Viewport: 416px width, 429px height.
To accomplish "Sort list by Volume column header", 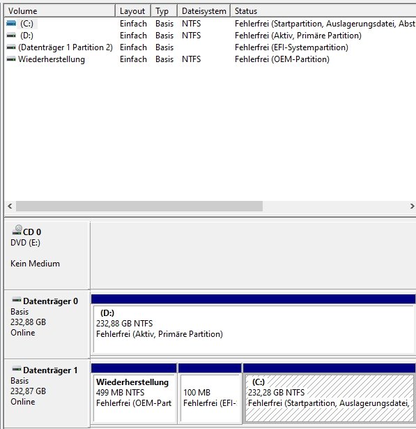I will [60, 11].
